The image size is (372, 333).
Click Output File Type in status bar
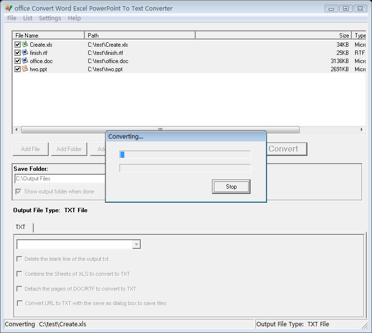[292, 324]
